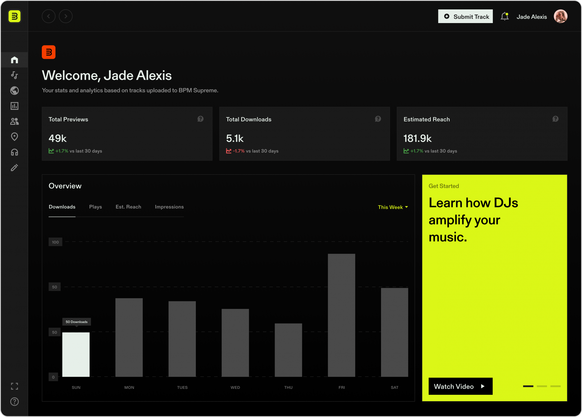Image resolution: width=582 pixels, height=417 pixels.
Task: Click the location pin sidebar icon
Action: [14, 137]
